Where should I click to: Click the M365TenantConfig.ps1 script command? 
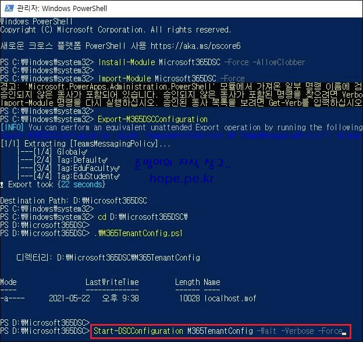[x=138, y=233]
